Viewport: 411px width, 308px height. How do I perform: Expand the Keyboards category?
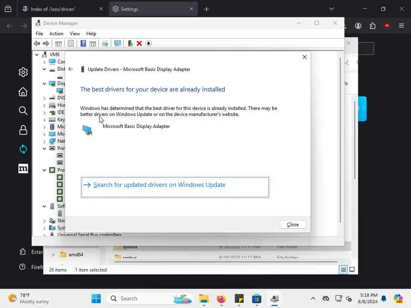click(44, 120)
